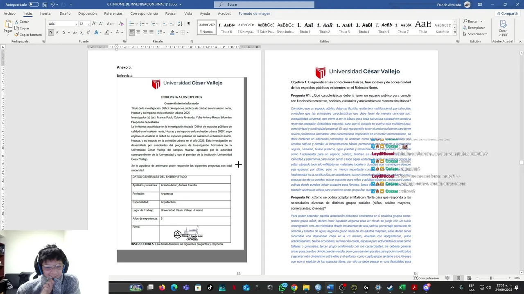Decrease font size with A-down icon
Image resolution: width=524 pixels, height=294 pixels.
(101, 24)
